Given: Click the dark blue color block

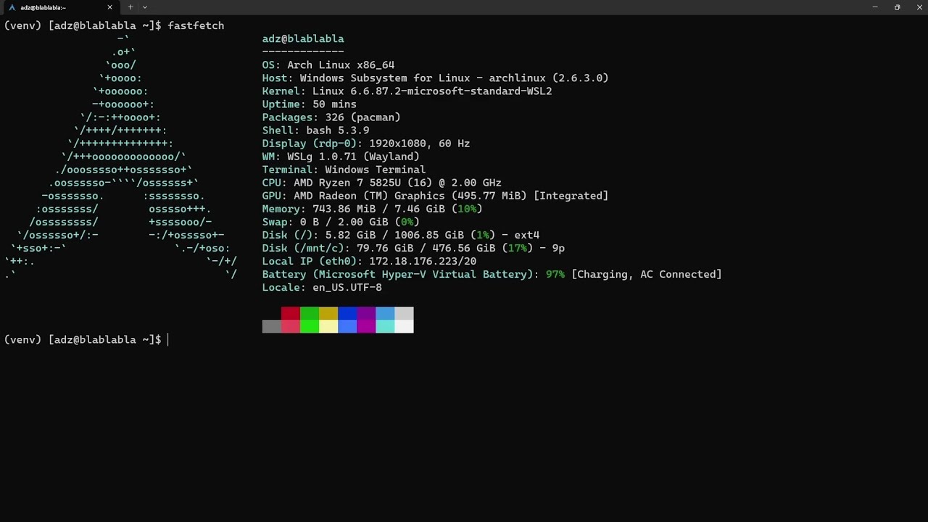Looking at the screenshot, I should [347, 313].
